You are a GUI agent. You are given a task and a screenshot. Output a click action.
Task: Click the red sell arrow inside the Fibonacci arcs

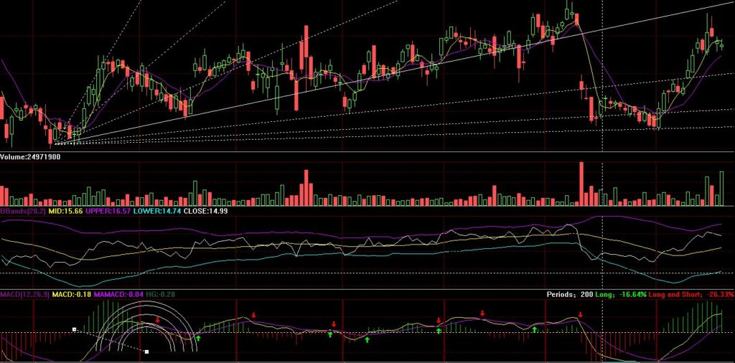(158, 320)
